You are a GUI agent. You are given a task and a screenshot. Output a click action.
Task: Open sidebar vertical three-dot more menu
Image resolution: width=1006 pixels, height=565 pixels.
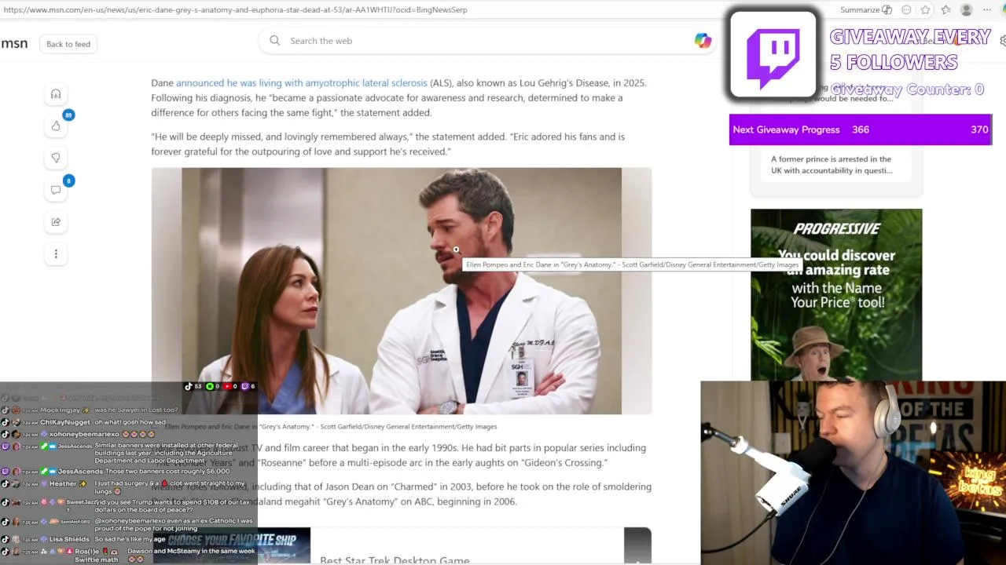[56, 253]
